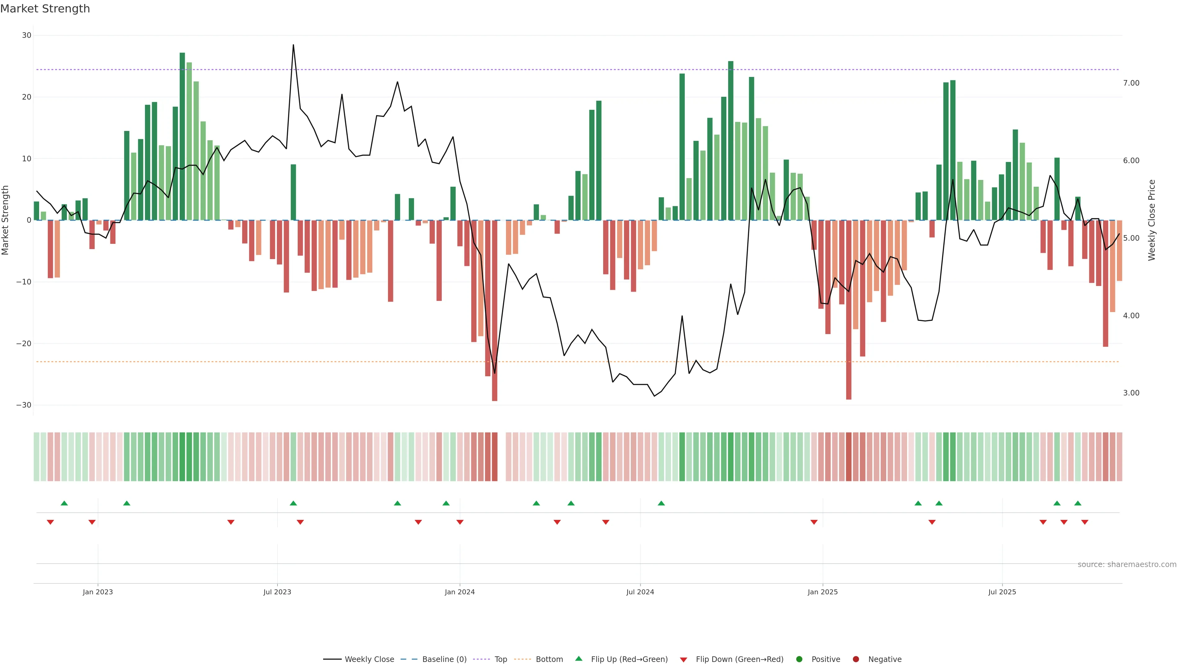Click the green Flip Up legend triangle
The width and height of the screenshot is (1192, 670).
[x=578, y=659]
